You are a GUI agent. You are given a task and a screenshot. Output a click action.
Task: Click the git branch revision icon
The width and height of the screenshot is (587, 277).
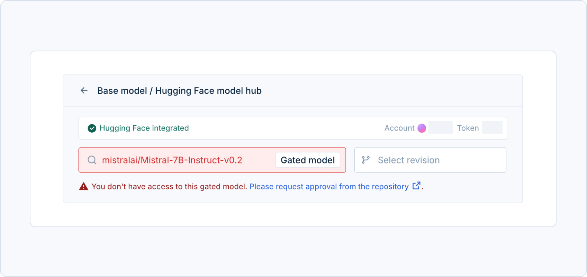[x=365, y=160]
